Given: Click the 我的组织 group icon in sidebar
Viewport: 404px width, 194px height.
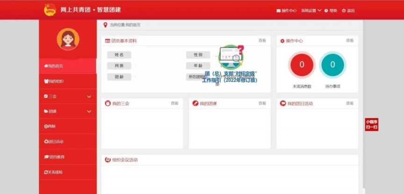Looking at the screenshot, I should tap(46, 81).
